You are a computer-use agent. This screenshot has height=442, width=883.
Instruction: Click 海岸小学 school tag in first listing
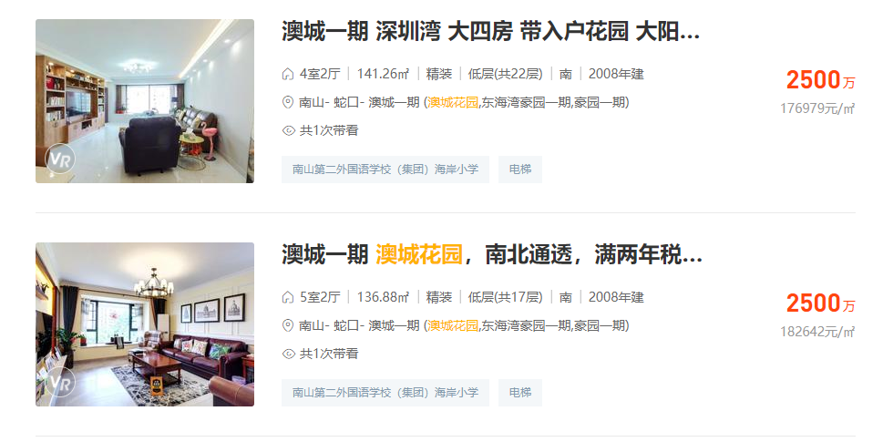(x=385, y=170)
